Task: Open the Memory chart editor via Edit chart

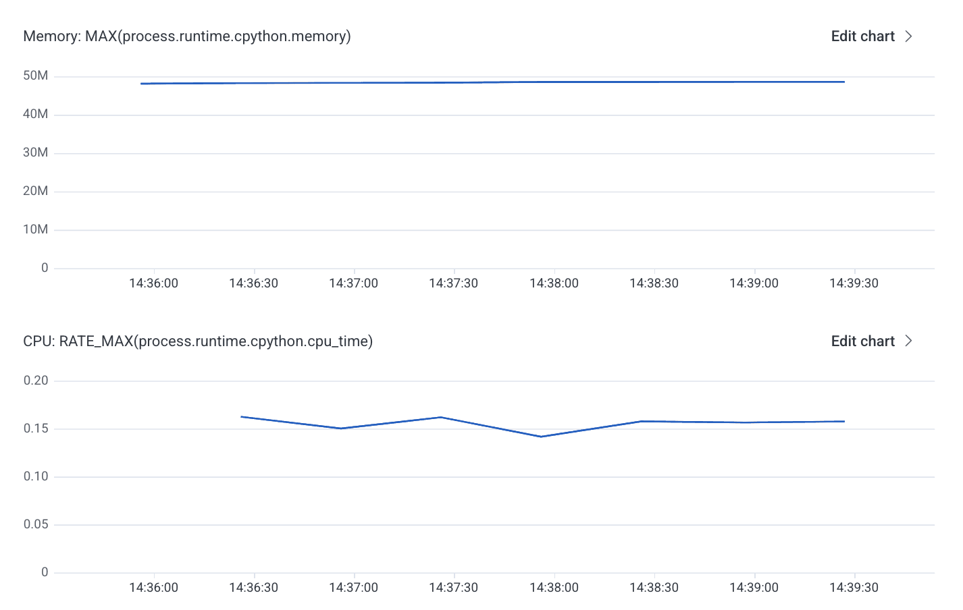Action: coord(863,36)
